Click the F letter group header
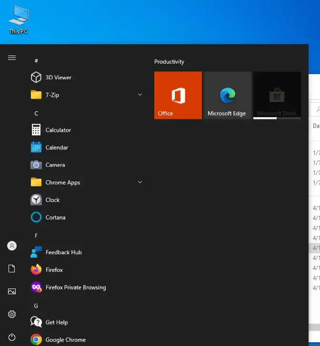The image size is (320, 346). 36,236
